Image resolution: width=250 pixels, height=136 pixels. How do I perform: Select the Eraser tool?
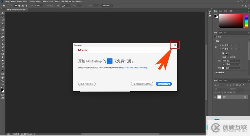click(3, 51)
